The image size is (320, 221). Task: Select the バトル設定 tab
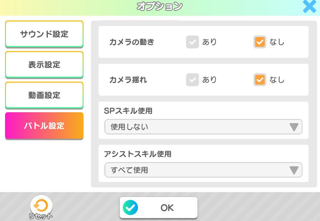tap(44, 126)
